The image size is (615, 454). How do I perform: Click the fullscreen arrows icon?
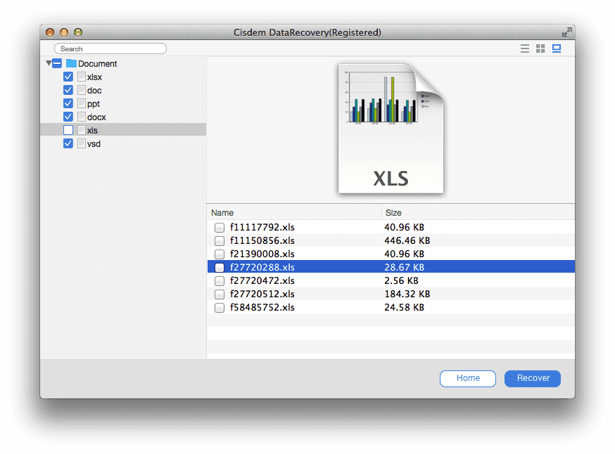pyautogui.click(x=566, y=32)
